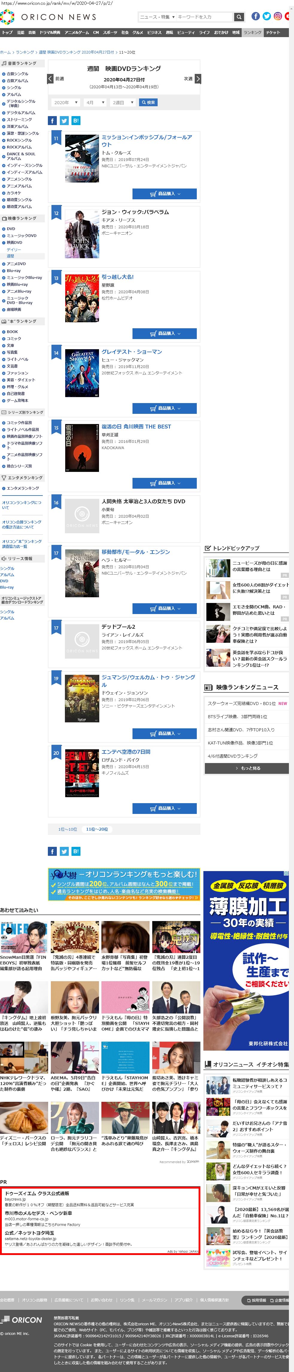Open the 劇場映画 sidebar item
The image size is (294, 1372).
[x=14, y=309]
